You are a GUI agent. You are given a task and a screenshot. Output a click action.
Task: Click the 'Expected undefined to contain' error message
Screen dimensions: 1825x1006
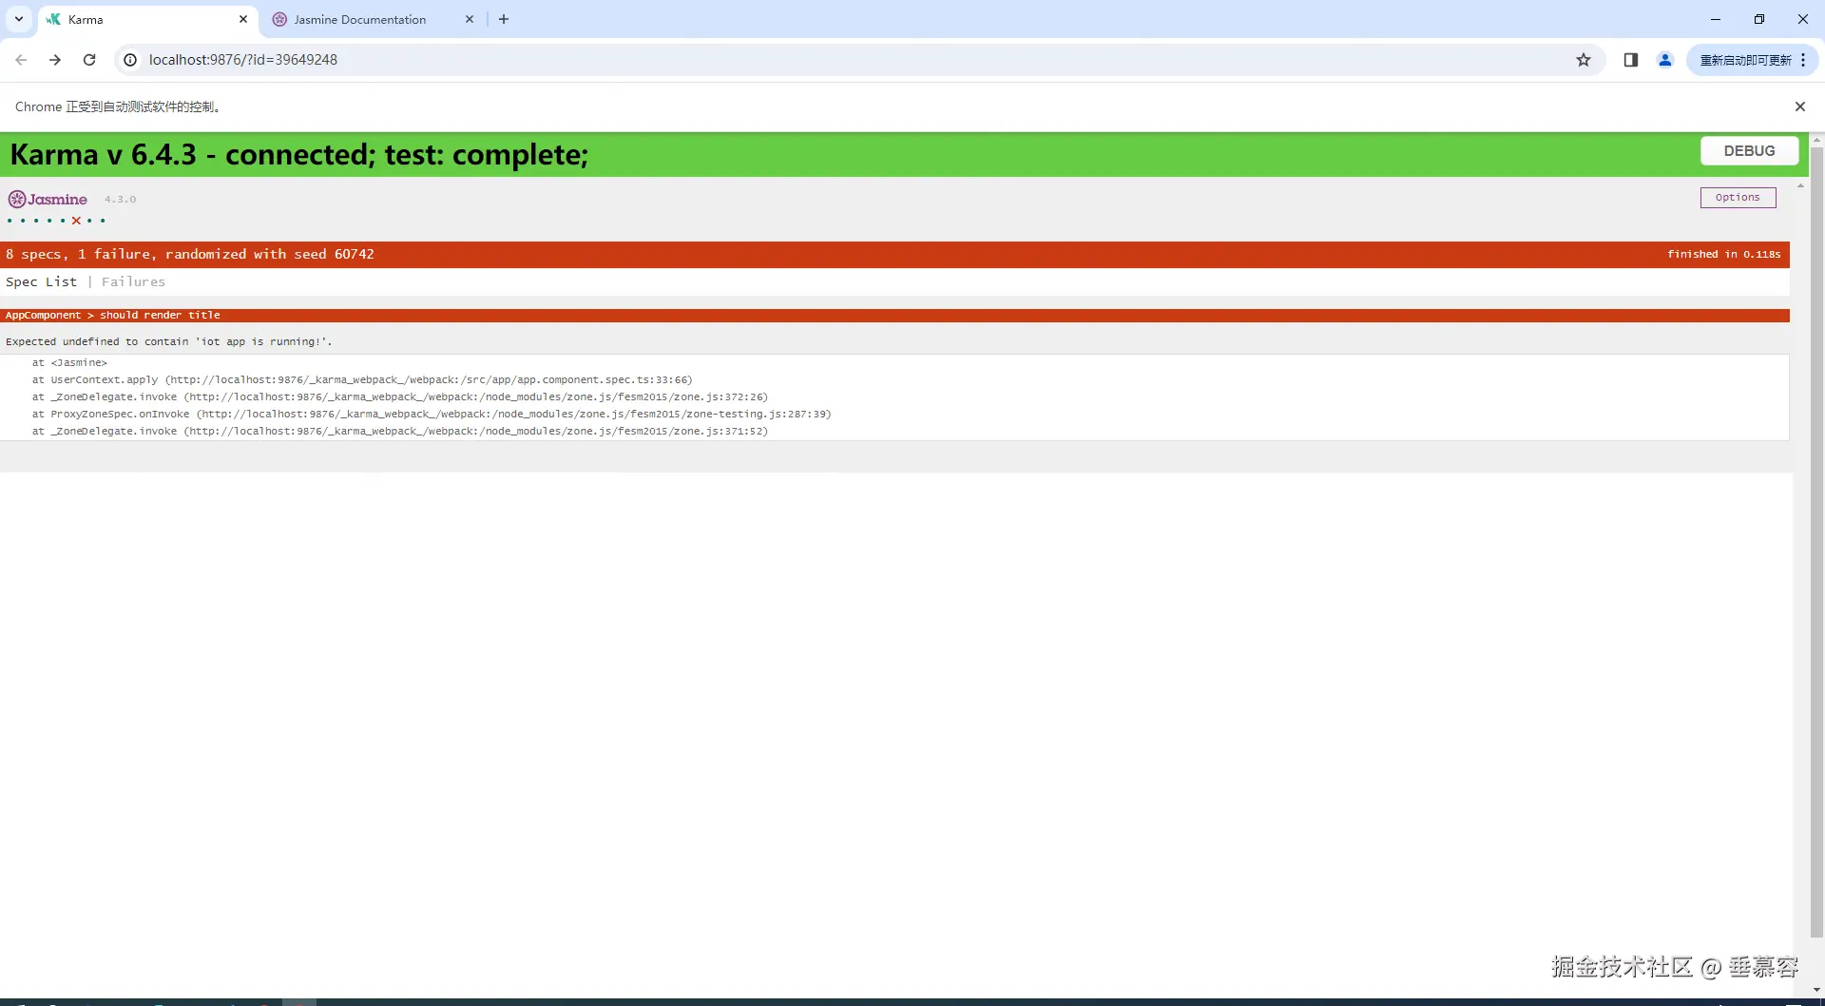(169, 341)
